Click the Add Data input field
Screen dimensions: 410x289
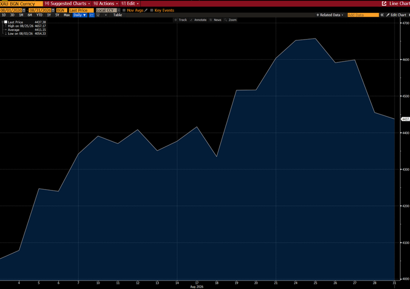click(363, 15)
